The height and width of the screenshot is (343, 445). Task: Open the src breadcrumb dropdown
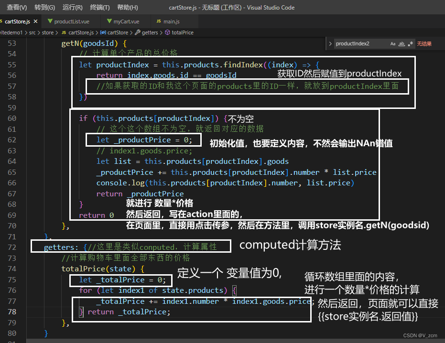(33, 33)
